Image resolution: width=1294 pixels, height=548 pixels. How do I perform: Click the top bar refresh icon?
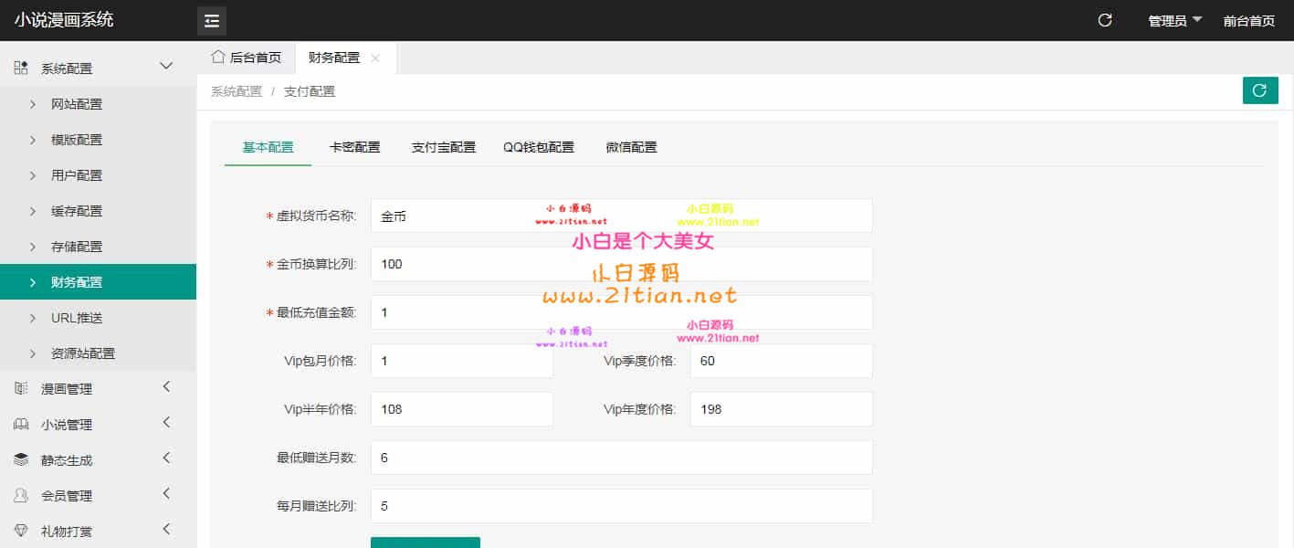coord(1105,20)
